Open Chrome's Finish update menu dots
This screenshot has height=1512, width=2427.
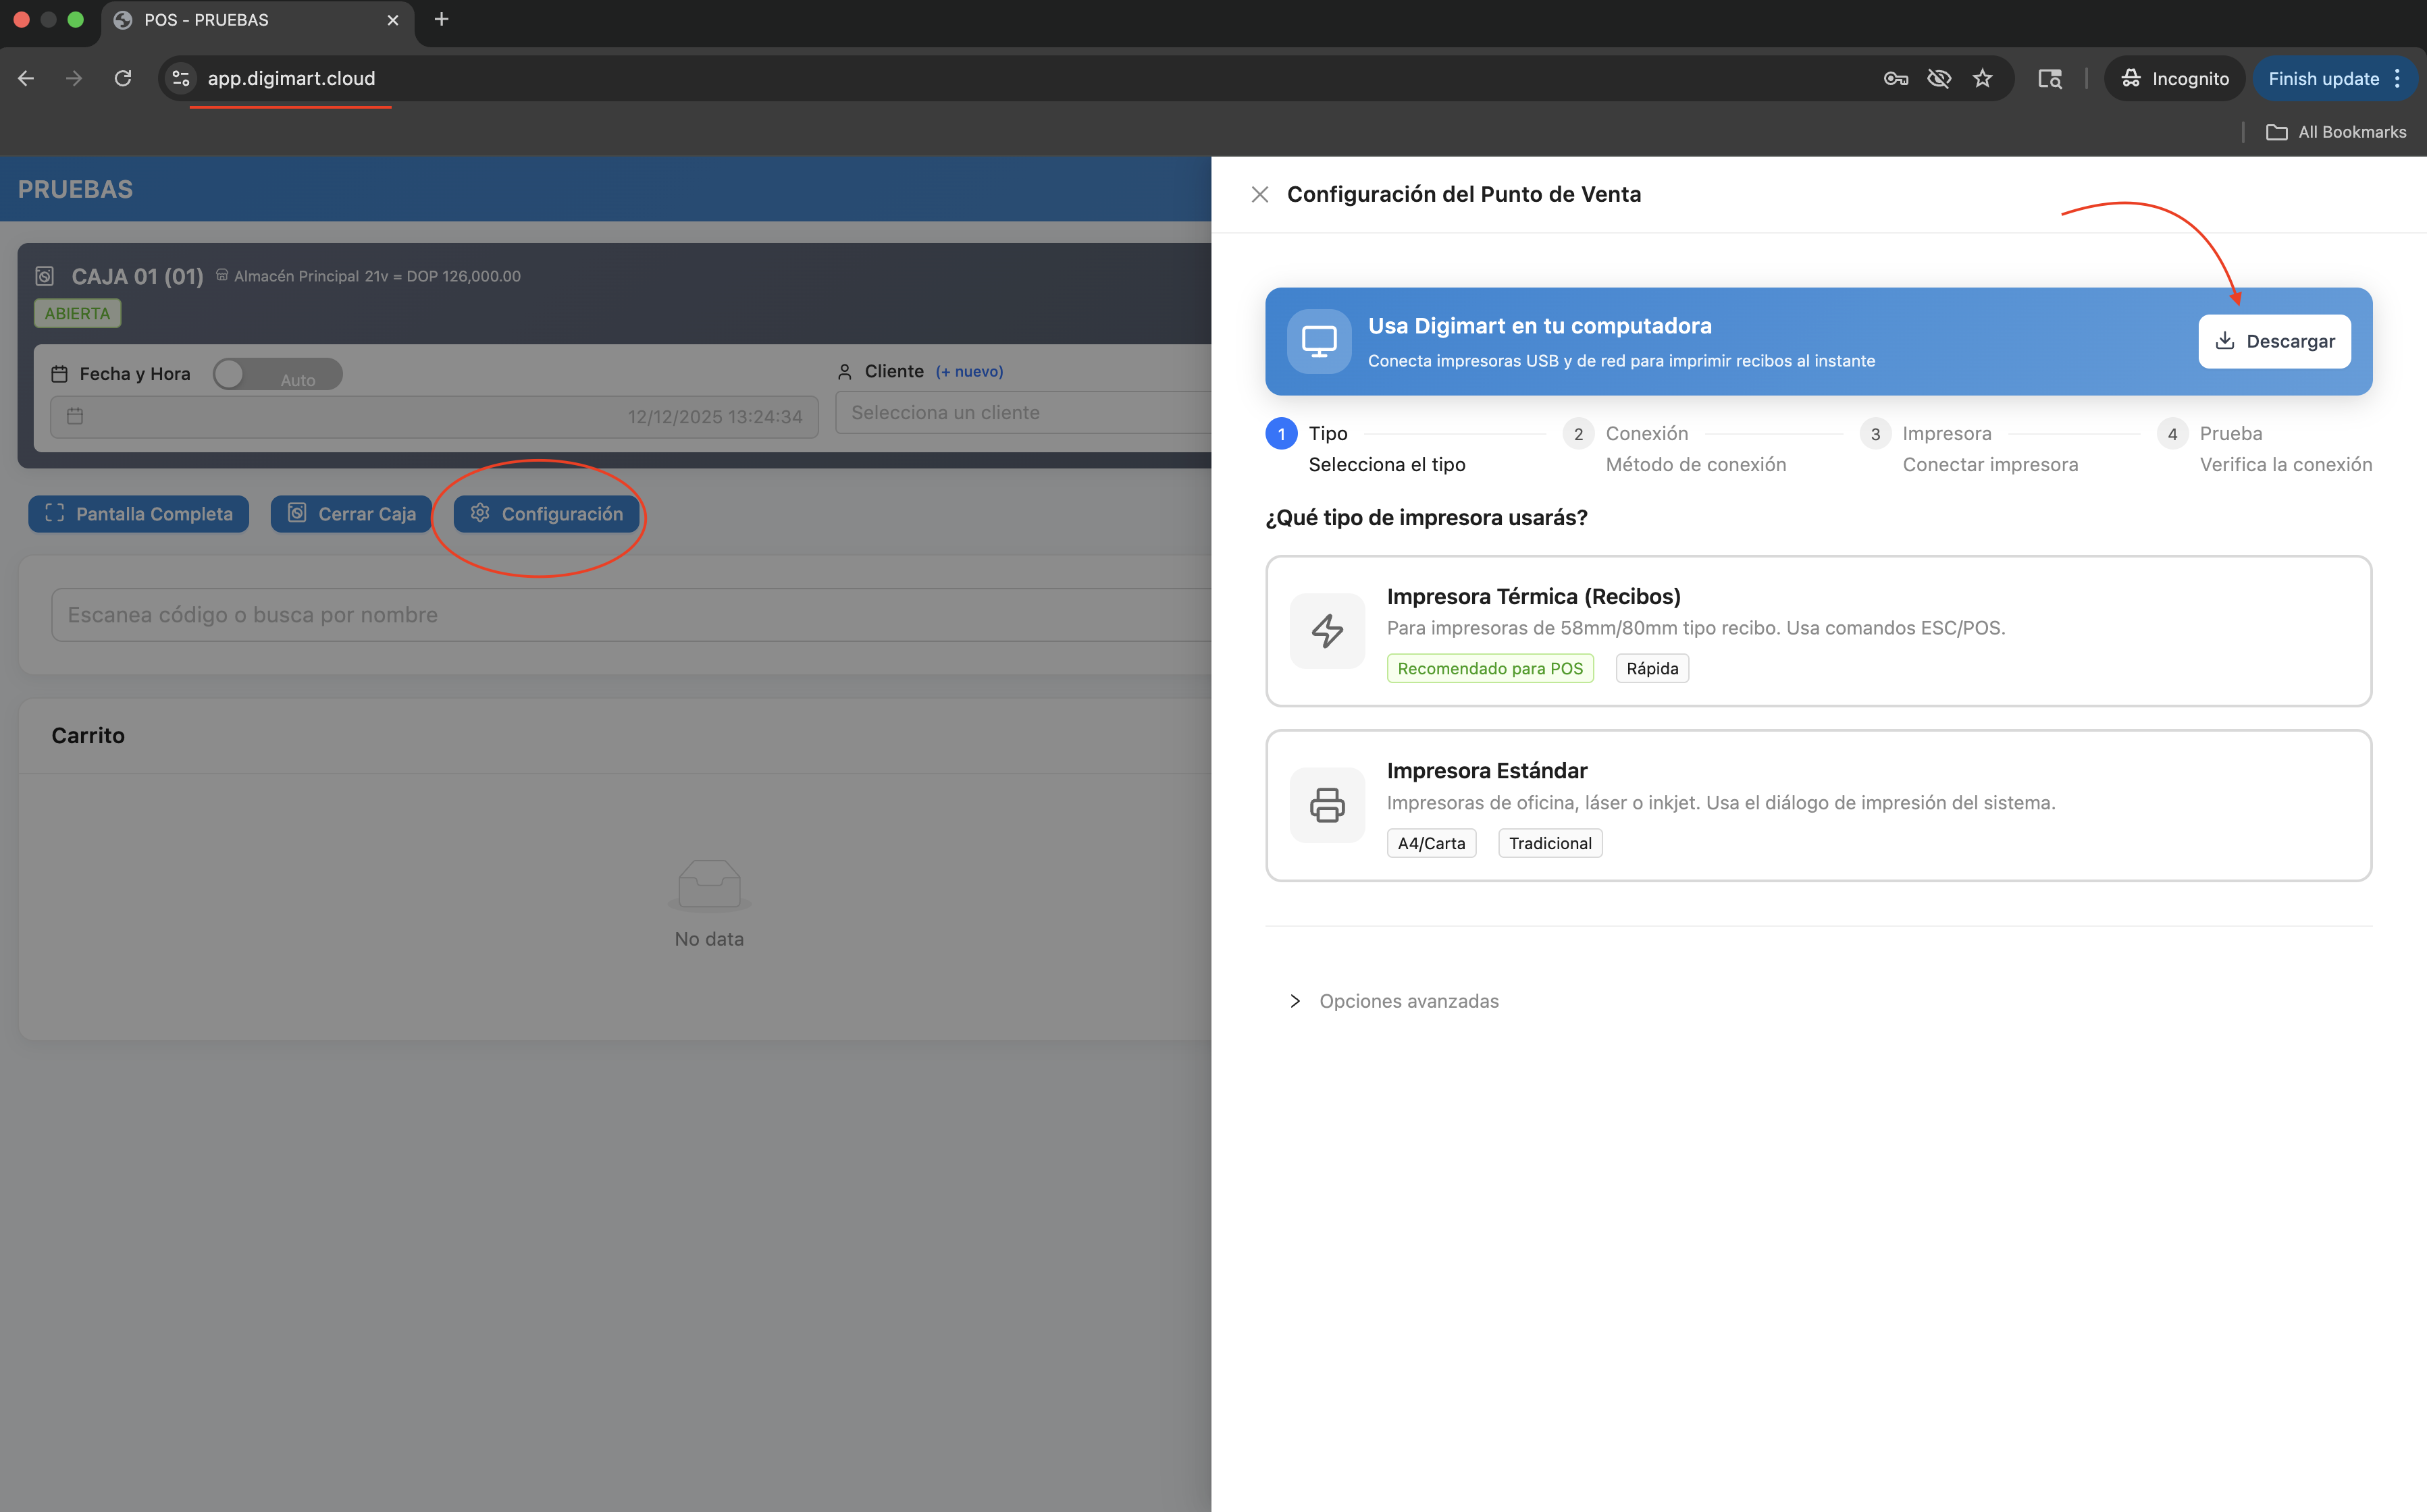coord(2398,78)
